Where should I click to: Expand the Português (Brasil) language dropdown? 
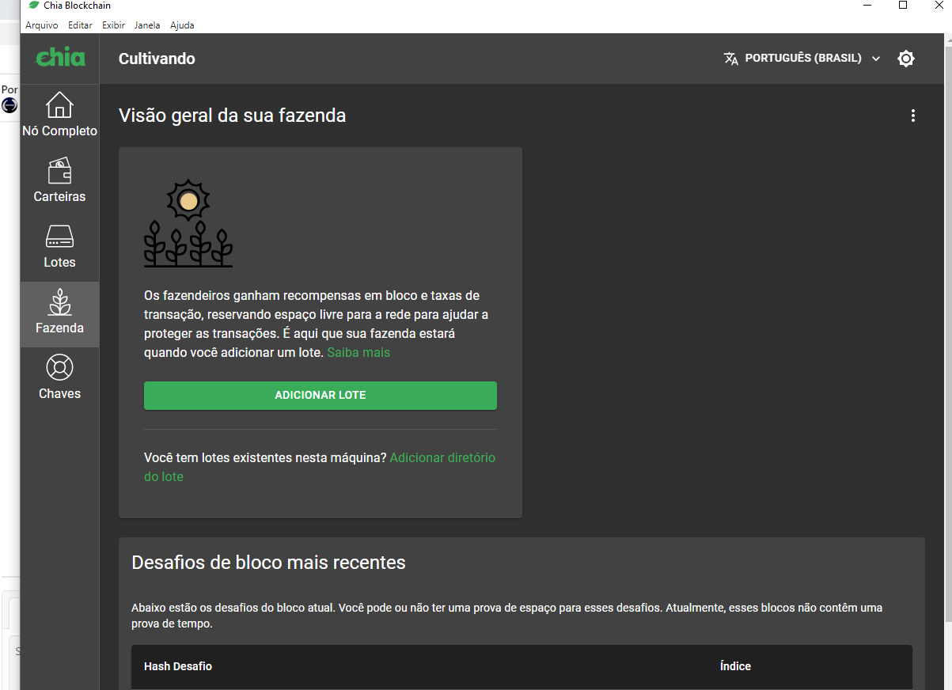point(802,59)
